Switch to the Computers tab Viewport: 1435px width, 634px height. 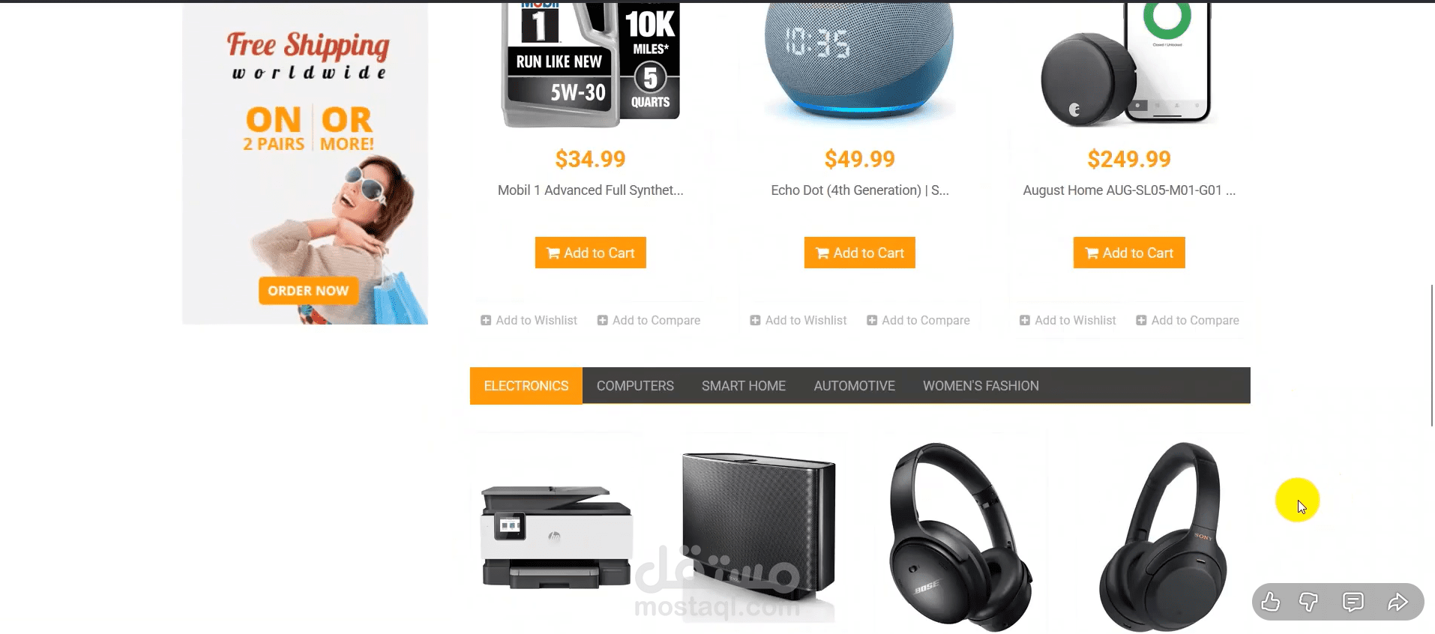[635, 386]
